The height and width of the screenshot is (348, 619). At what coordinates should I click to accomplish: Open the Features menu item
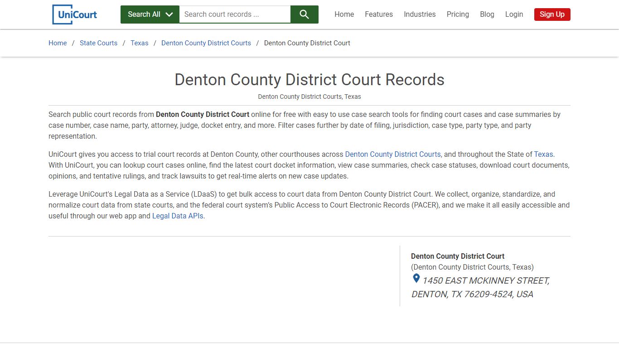click(x=379, y=14)
